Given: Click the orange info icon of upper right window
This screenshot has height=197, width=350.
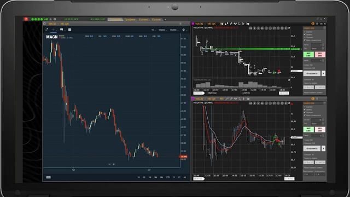Looking at the screenshot, I should point(313,24).
